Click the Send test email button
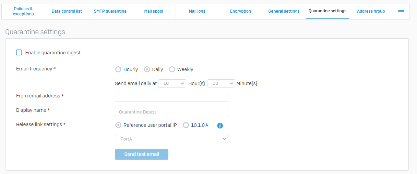417x174 pixels. (142, 154)
